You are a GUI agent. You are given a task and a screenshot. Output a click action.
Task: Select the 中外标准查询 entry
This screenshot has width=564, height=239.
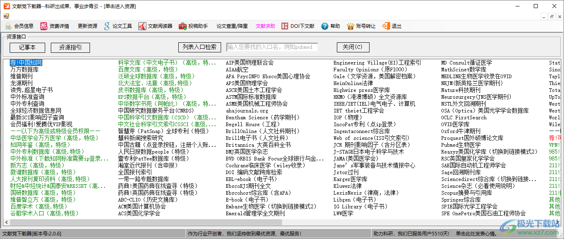tap(27, 97)
